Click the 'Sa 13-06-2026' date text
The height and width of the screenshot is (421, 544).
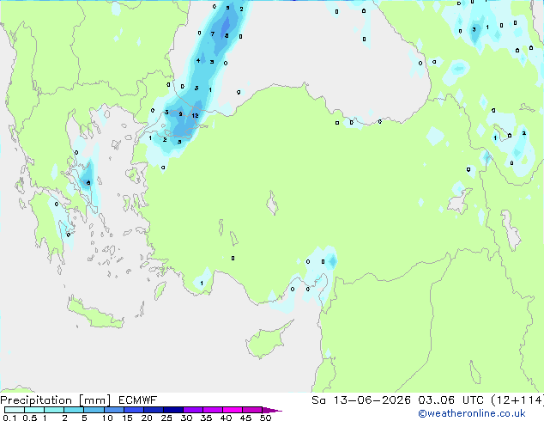pyautogui.click(x=361, y=400)
